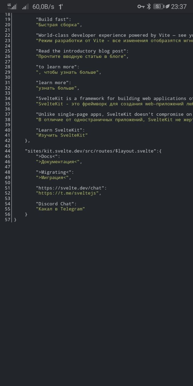
Task: Tap the battery indicator showing 53
Action: [159, 6]
